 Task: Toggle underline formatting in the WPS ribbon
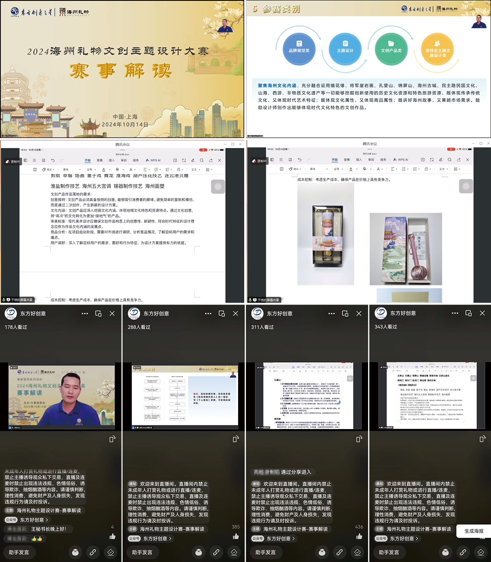point(104,169)
